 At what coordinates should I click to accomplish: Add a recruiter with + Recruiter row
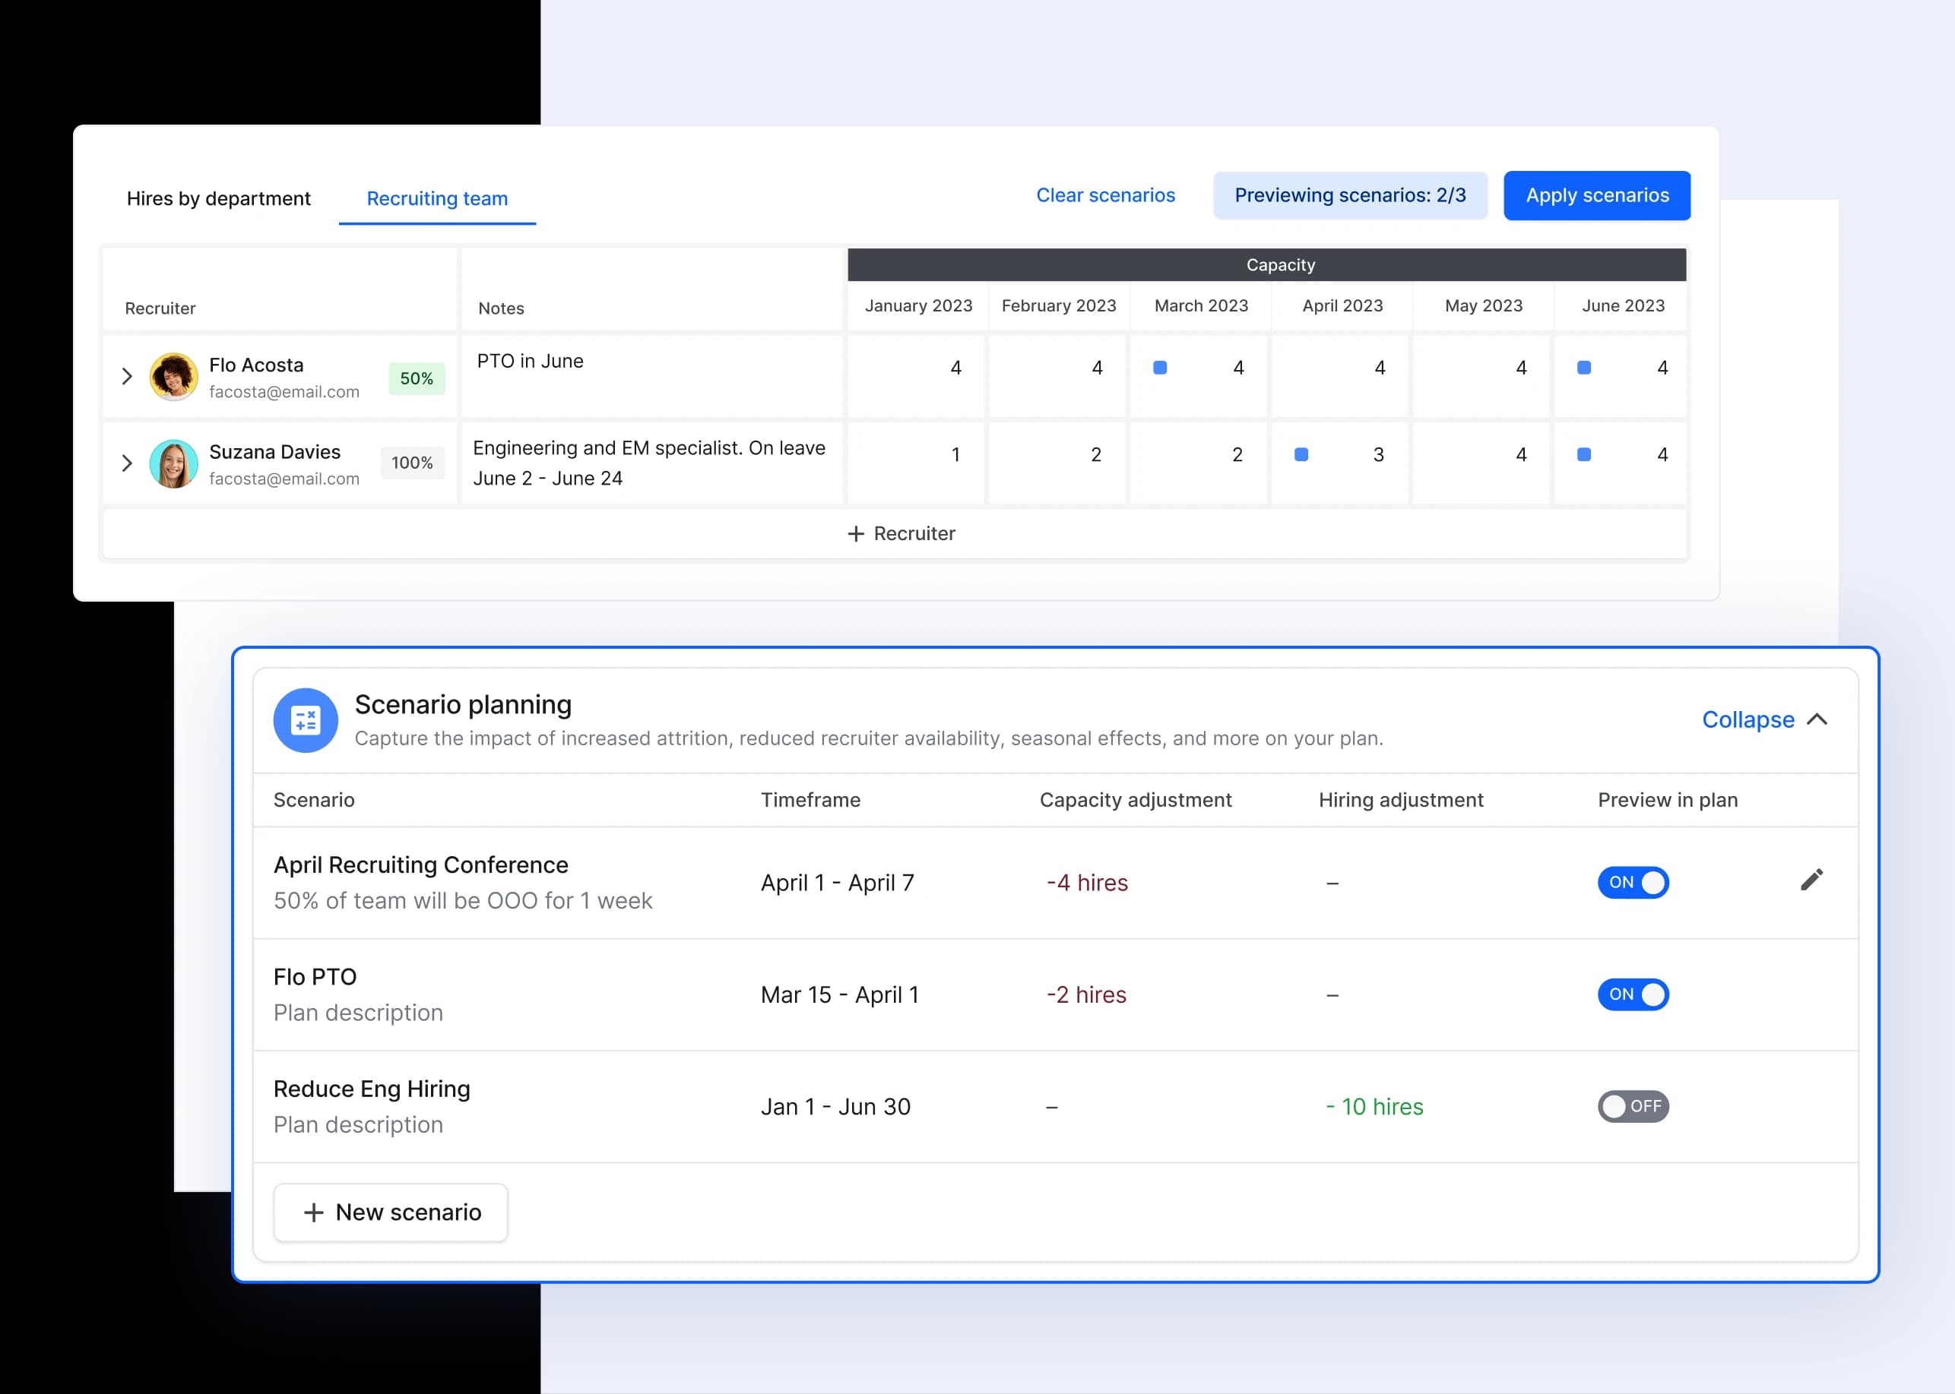coord(900,534)
